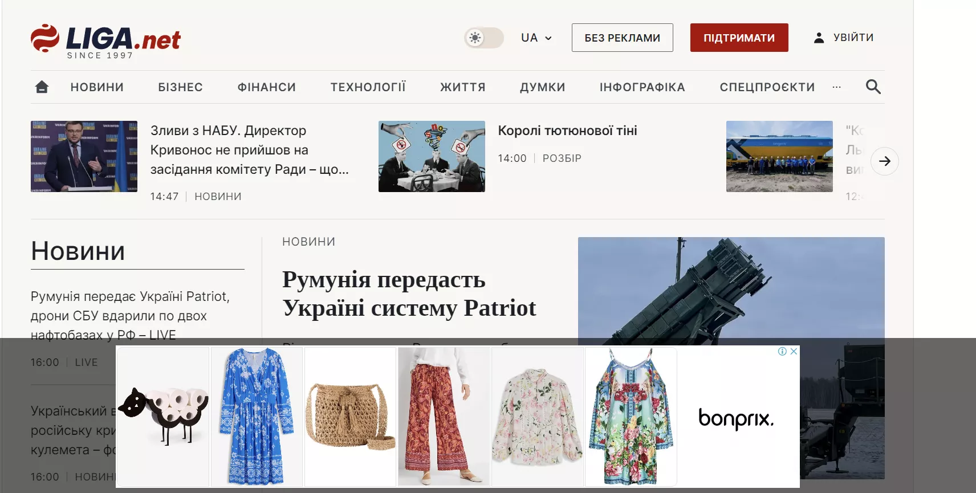Read the Зливи з НАБУ headline
This screenshot has width=976, height=493.
click(x=250, y=150)
